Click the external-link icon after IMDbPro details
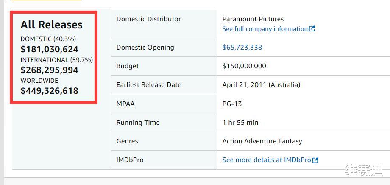This screenshot has height=185, width=390. click(x=315, y=160)
